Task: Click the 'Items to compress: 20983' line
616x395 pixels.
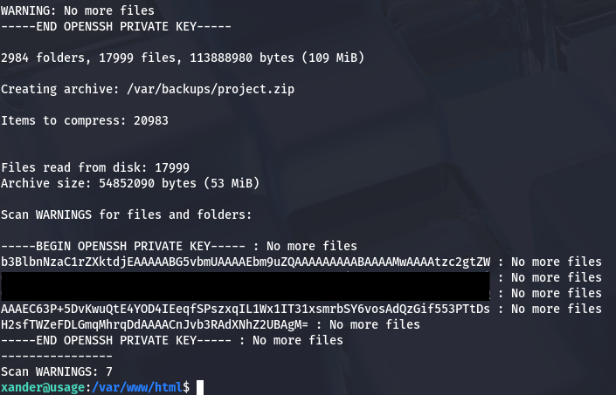Action: (x=85, y=120)
